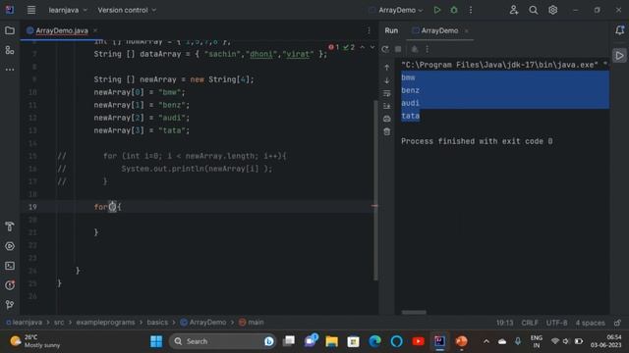Click 'Process finished with exit code 0' text
The height and width of the screenshot is (353, 629).
click(x=477, y=141)
